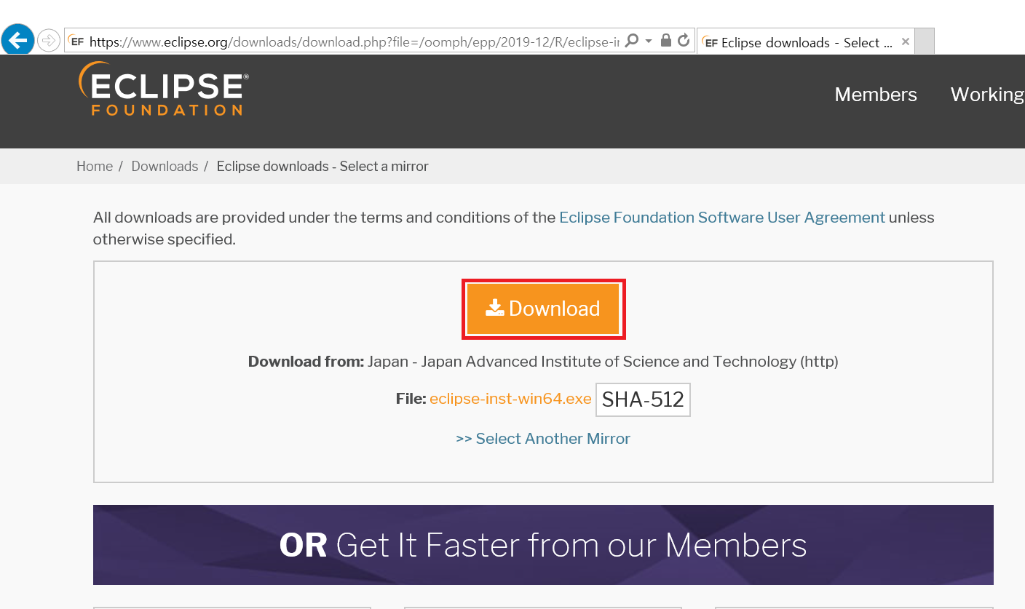
Task: Open a new tab with the blank tab button
Action: point(925,41)
